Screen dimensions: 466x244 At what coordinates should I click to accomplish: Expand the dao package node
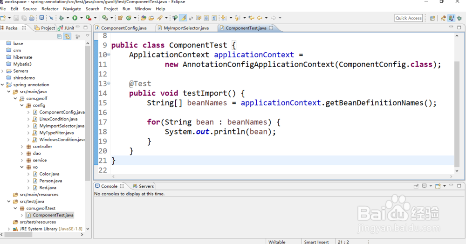pyautogui.click(x=22, y=153)
